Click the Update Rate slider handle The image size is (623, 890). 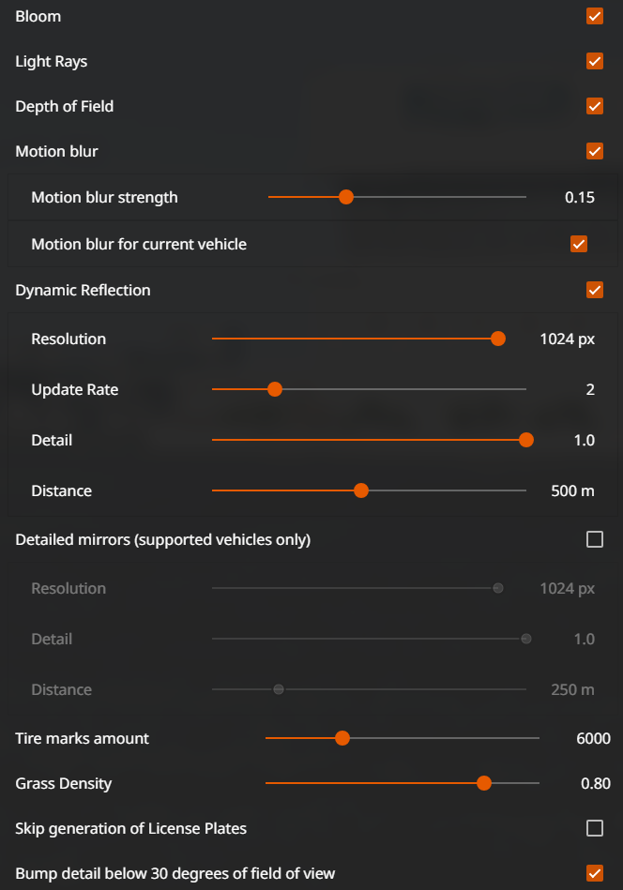pyautogui.click(x=275, y=389)
